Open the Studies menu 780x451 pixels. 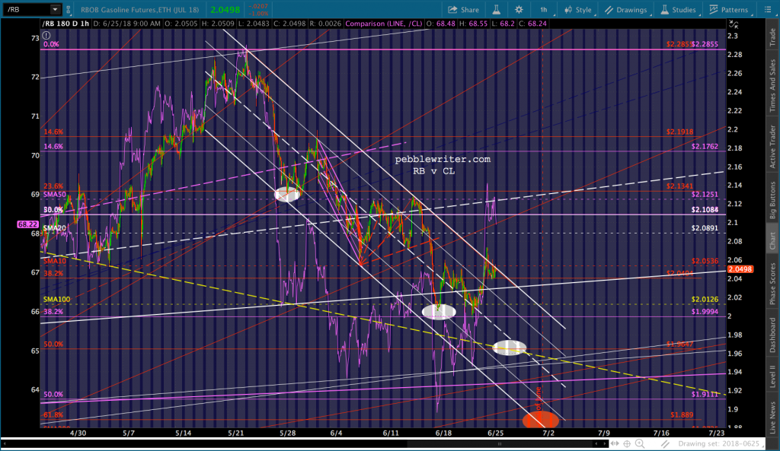pos(678,9)
